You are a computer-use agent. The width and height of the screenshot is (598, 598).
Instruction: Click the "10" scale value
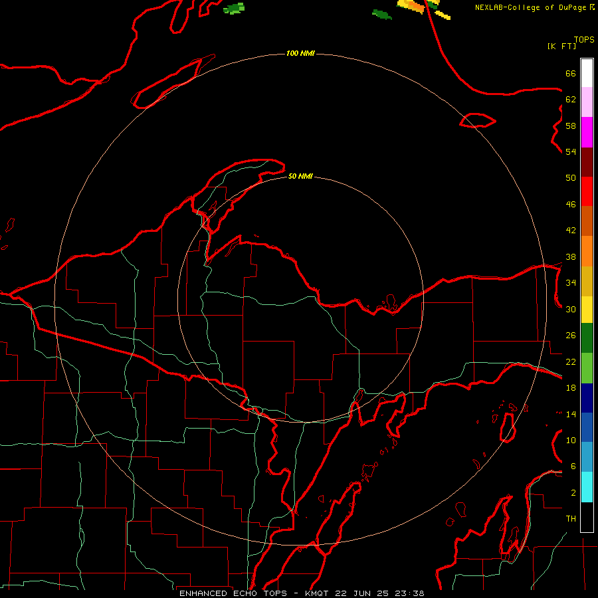(x=571, y=441)
